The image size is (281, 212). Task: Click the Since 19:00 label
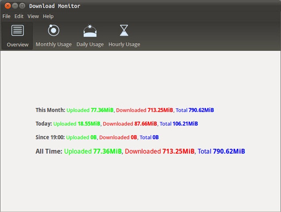(50, 137)
